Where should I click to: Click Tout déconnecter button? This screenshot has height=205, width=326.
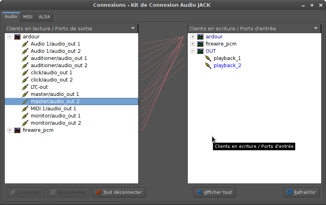(119, 192)
